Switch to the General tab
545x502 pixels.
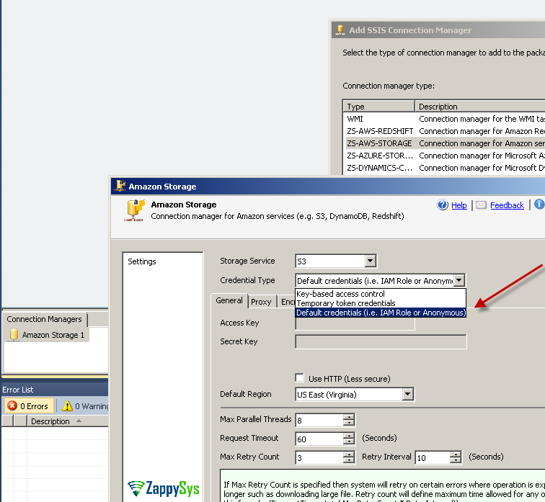click(229, 300)
